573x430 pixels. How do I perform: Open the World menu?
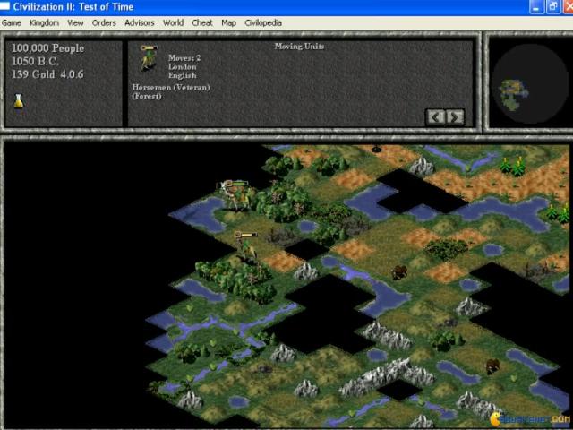[x=173, y=23]
